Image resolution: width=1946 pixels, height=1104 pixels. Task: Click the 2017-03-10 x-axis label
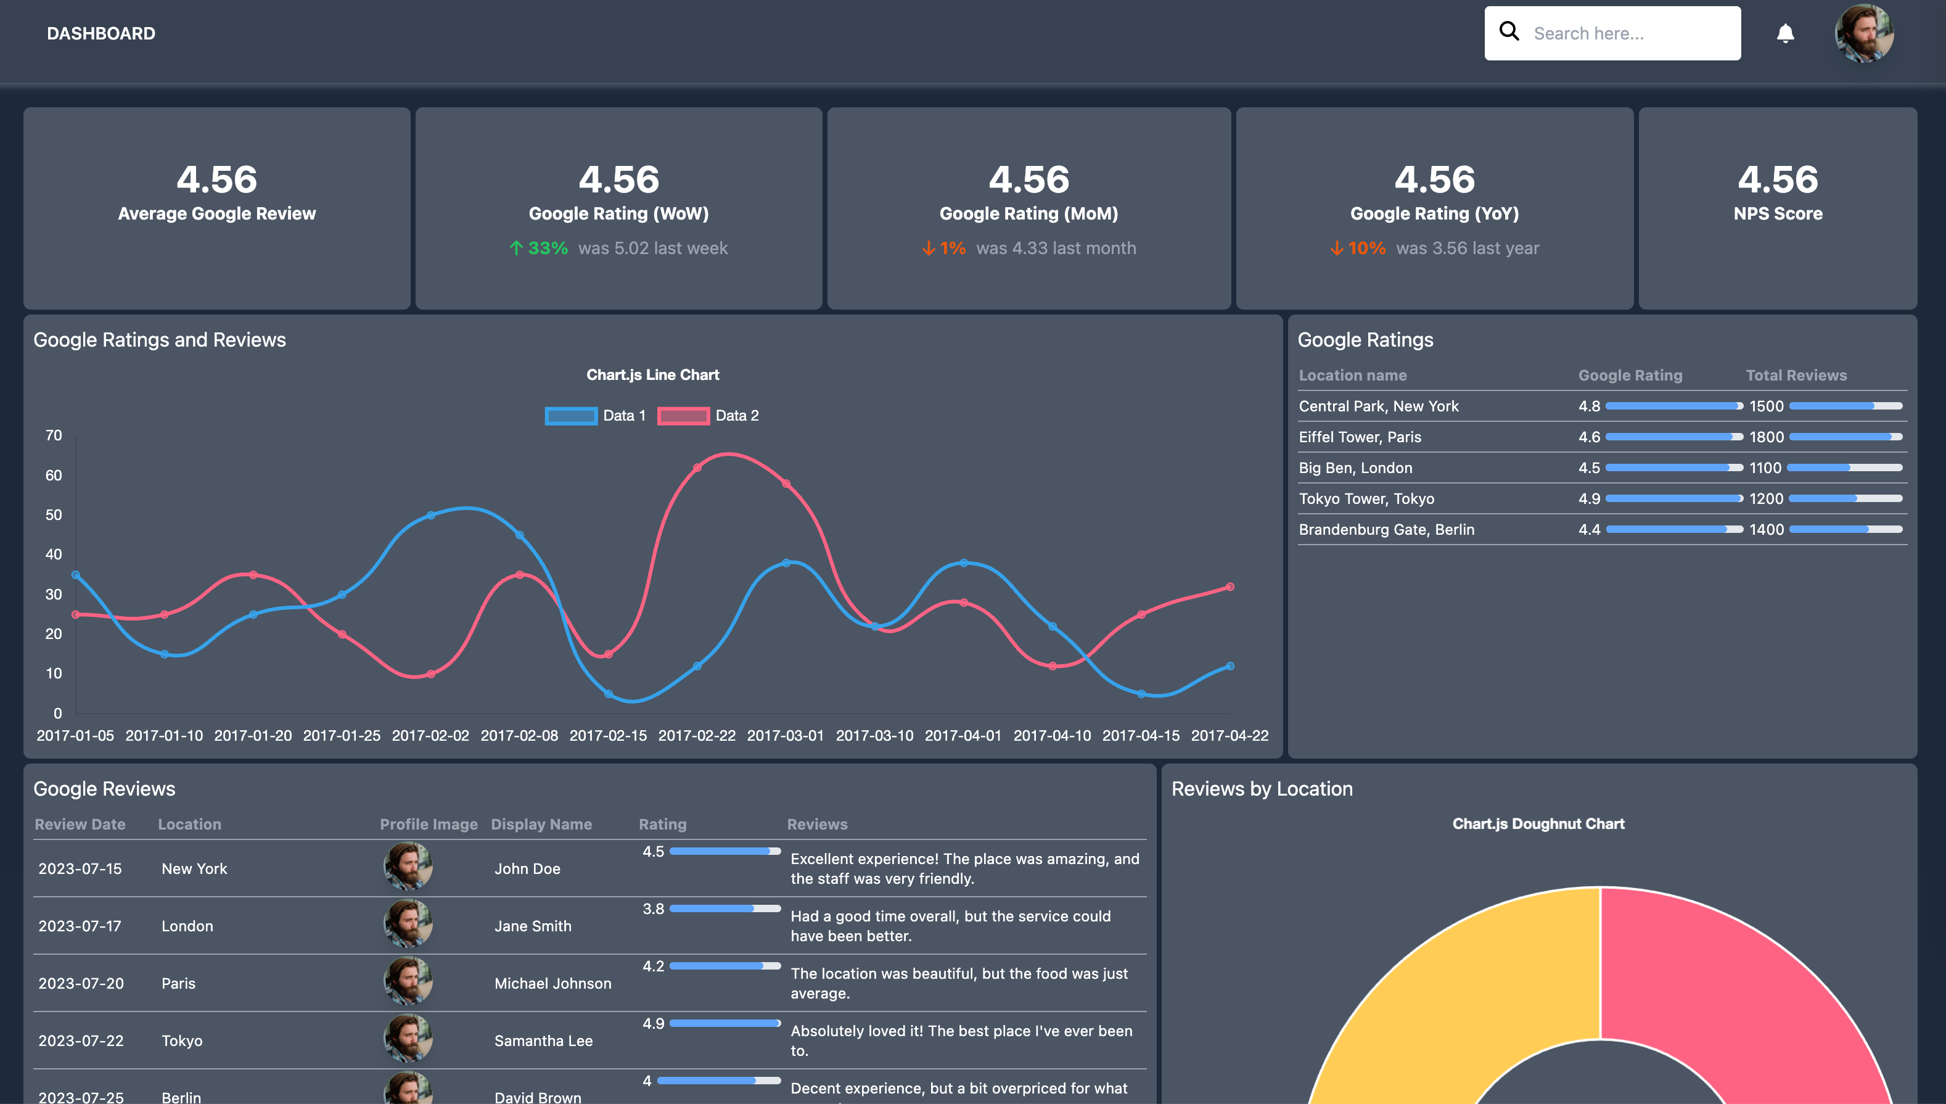(874, 735)
